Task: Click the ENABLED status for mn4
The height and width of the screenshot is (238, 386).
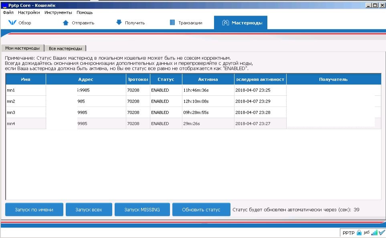Action: point(160,123)
